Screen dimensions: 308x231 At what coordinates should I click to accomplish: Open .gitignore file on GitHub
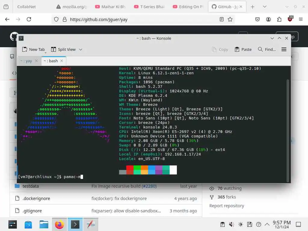coord(32,211)
